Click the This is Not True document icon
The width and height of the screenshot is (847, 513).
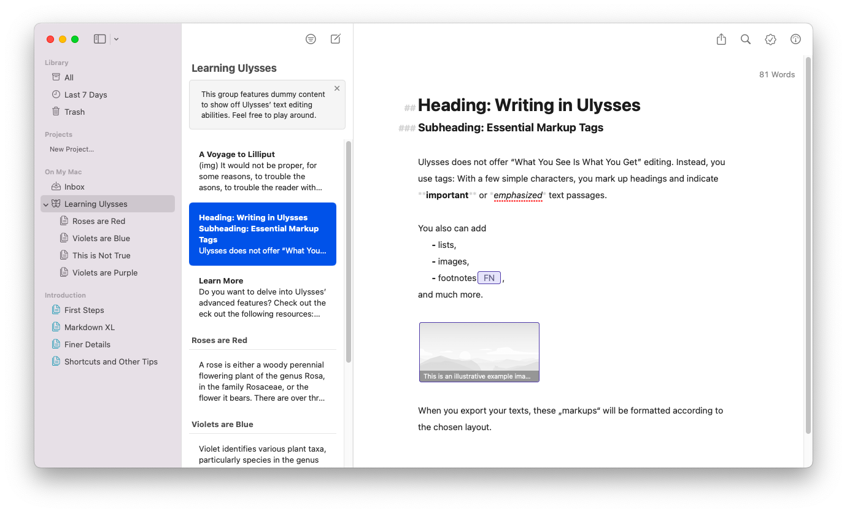[x=64, y=255]
